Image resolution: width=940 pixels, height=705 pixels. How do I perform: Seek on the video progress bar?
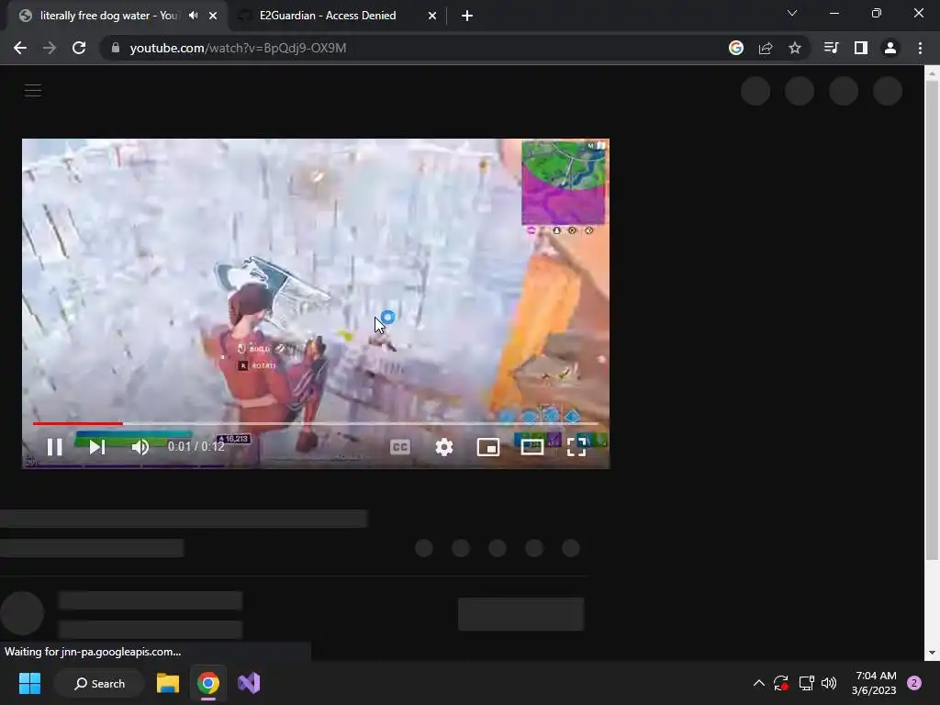tap(316, 423)
